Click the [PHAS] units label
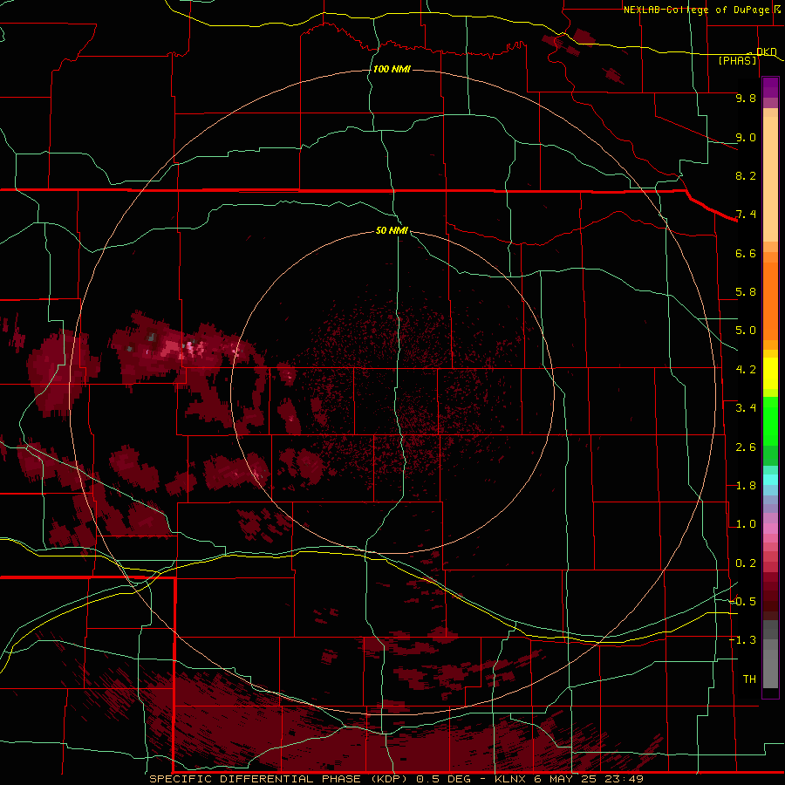The height and width of the screenshot is (785, 785). point(737,60)
